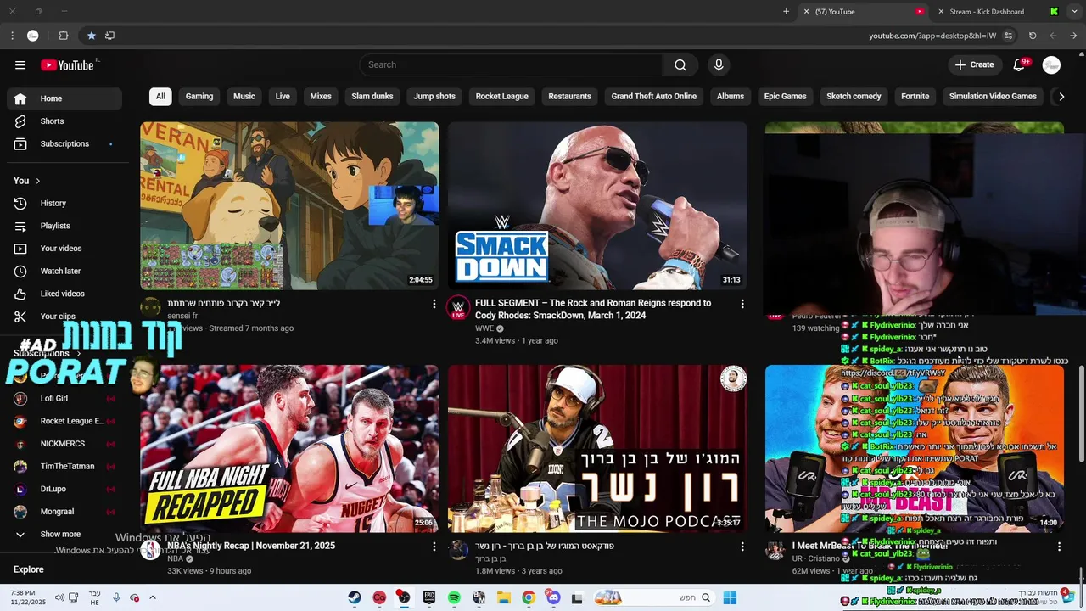The height and width of the screenshot is (611, 1086).
Task: Open the site settings tune icon in the address bar
Action: coord(1008,36)
